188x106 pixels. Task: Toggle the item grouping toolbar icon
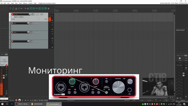[x=34, y=9]
